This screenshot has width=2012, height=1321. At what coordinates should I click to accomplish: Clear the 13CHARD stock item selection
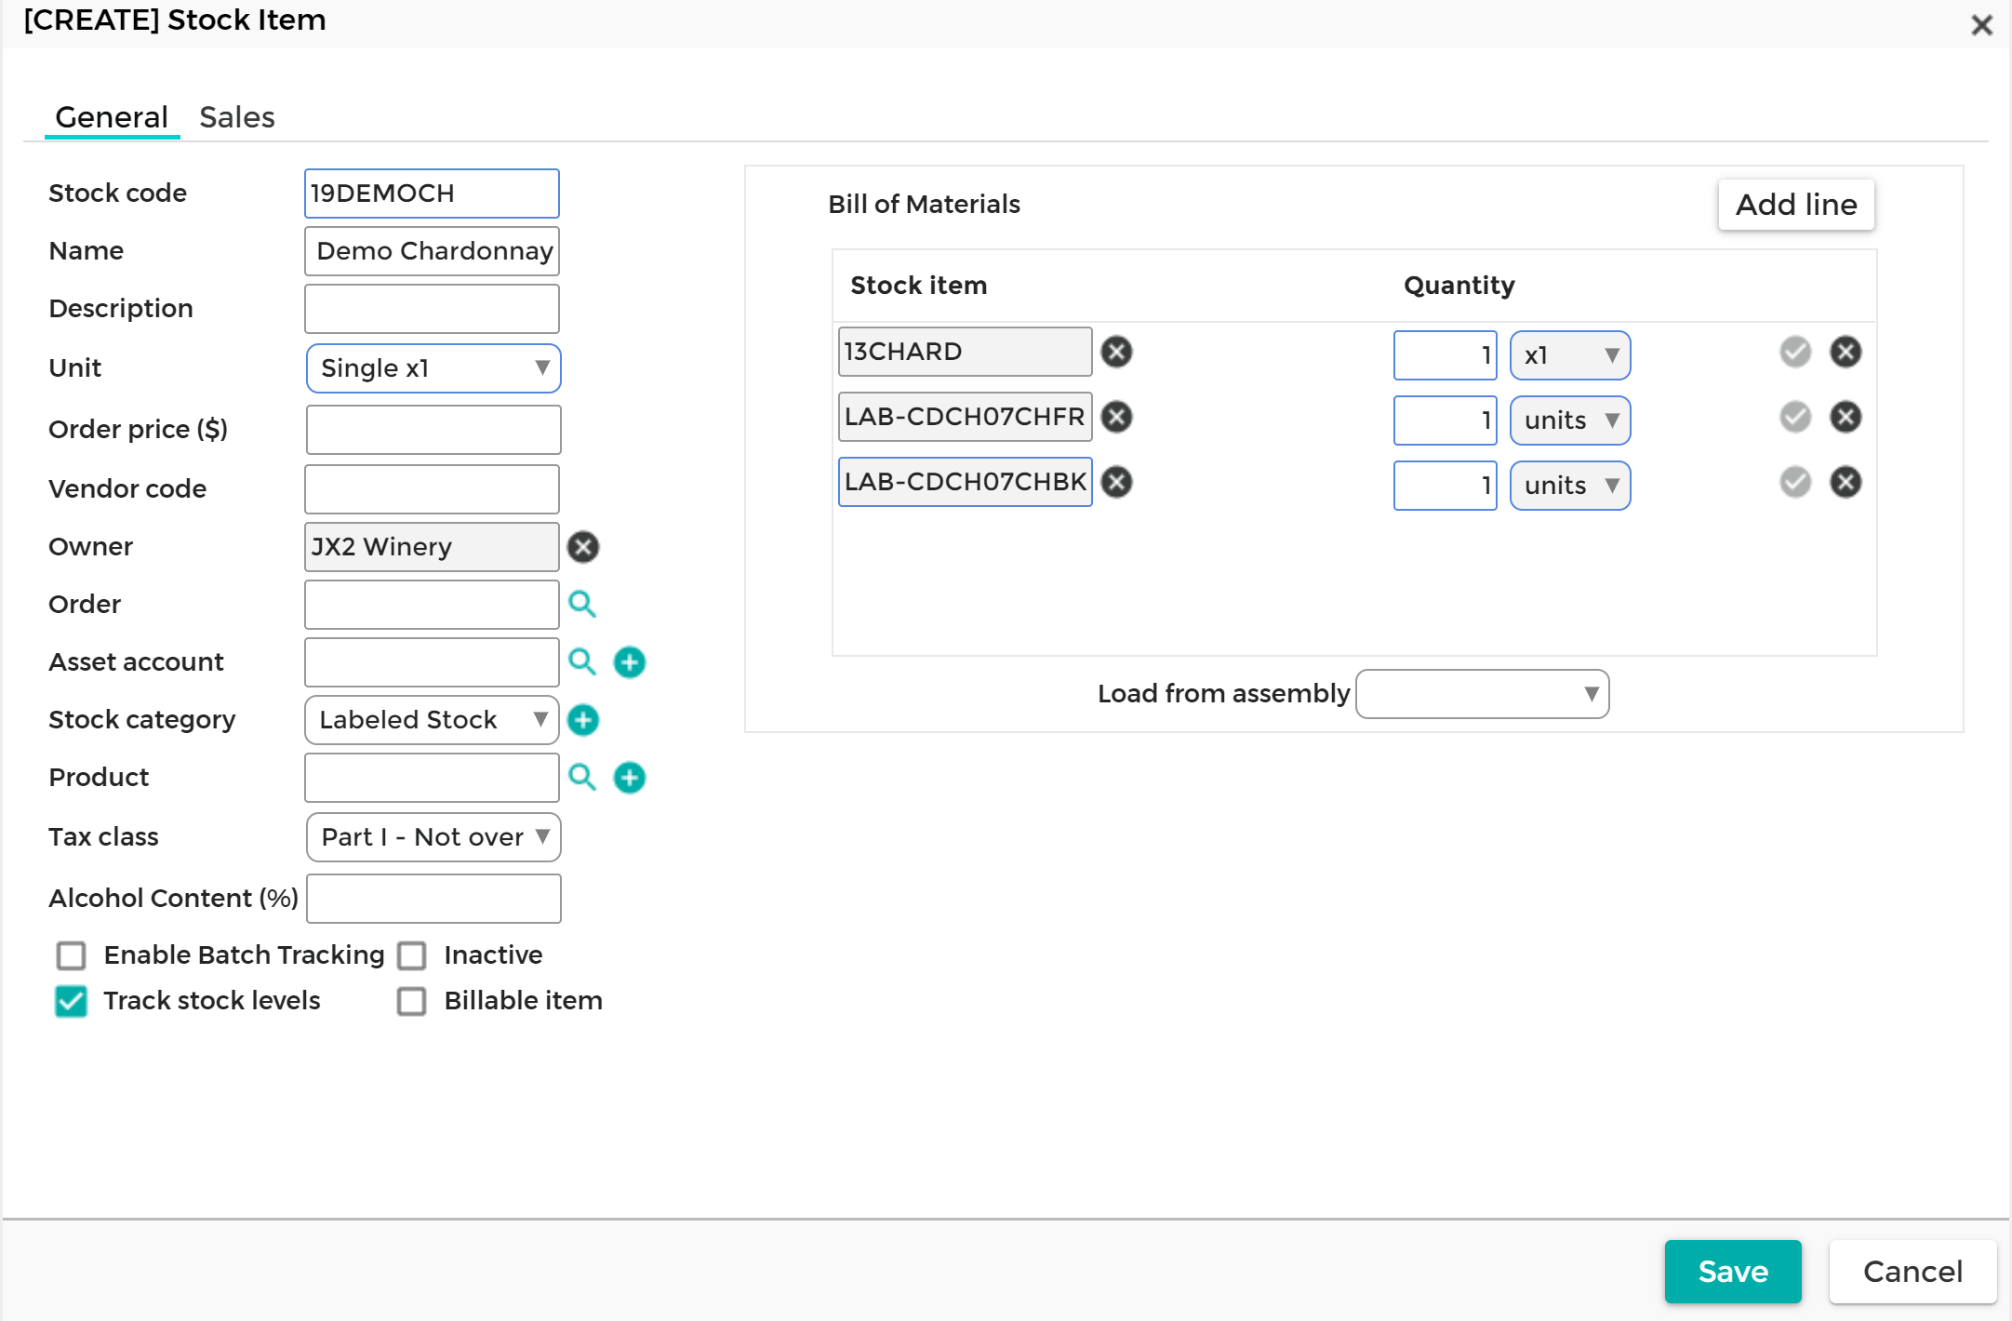pyautogui.click(x=1116, y=352)
